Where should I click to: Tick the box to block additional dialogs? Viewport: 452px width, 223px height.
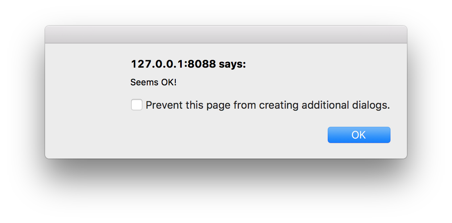click(x=137, y=105)
